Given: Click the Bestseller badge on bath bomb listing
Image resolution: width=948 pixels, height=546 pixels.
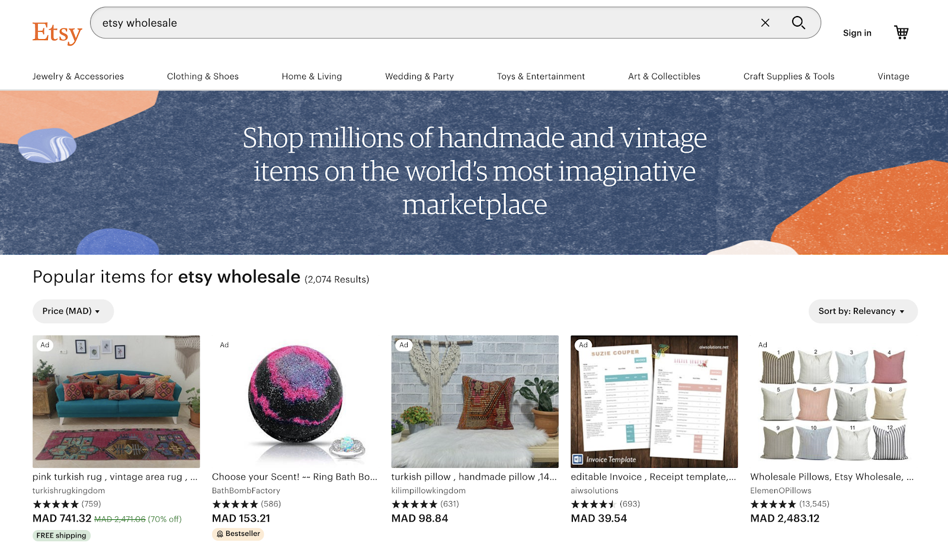Looking at the screenshot, I should click(238, 534).
